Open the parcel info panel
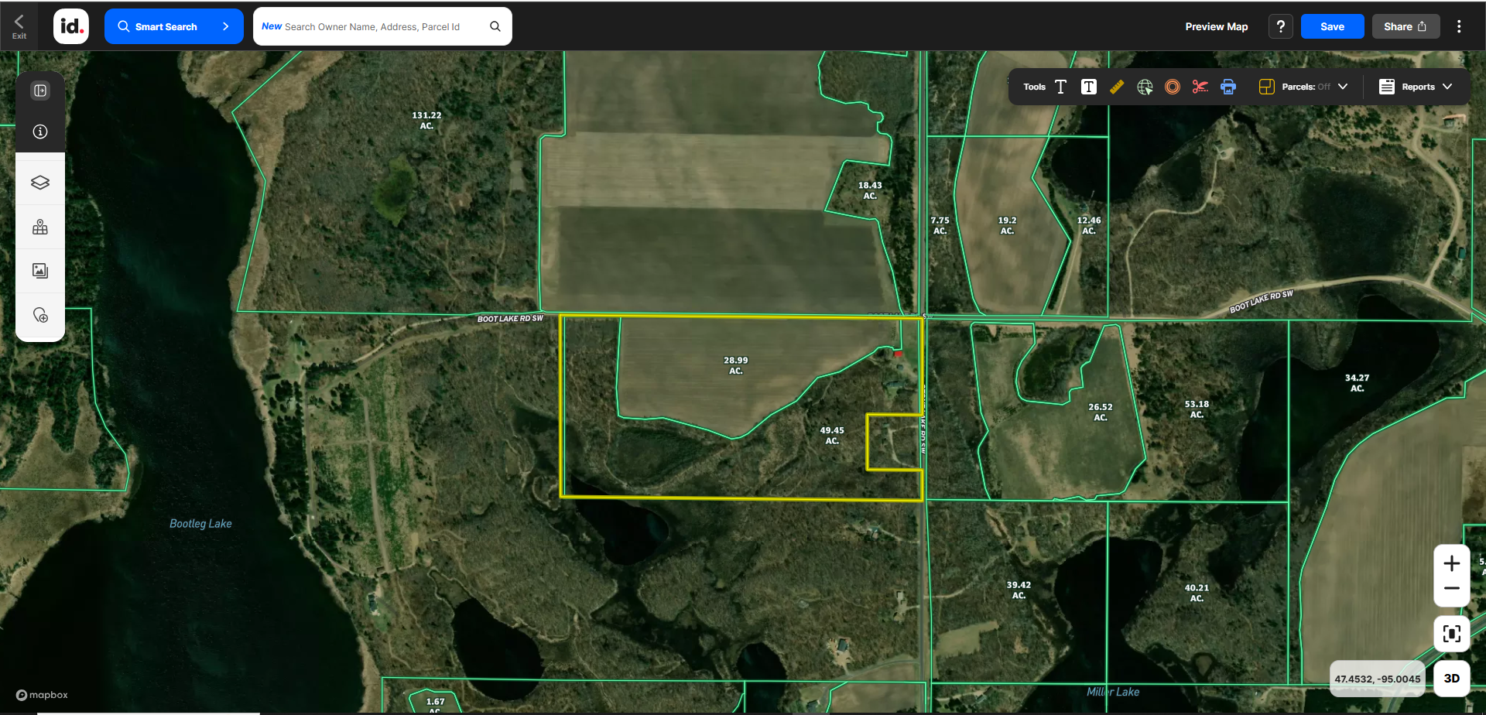The height and width of the screenshot is (715, 1486). pos(39,132)
